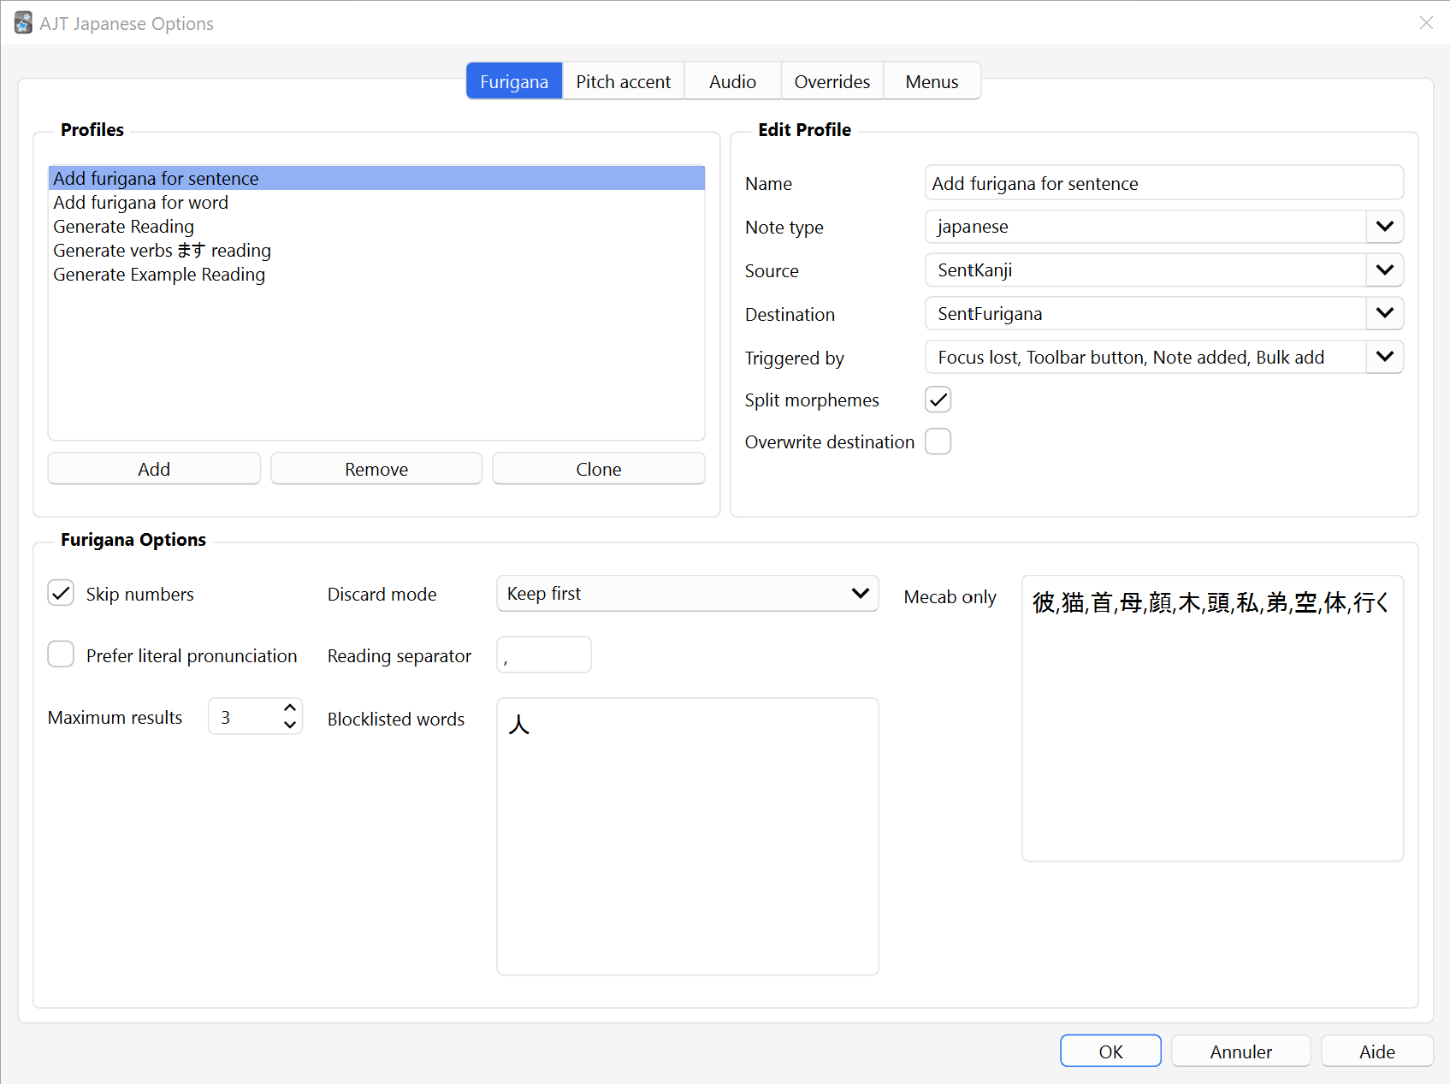
Task: Expand the Source field dropdown
Action: point(1164,270)
